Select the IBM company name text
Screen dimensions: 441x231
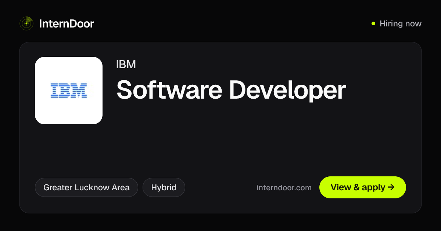126,65
